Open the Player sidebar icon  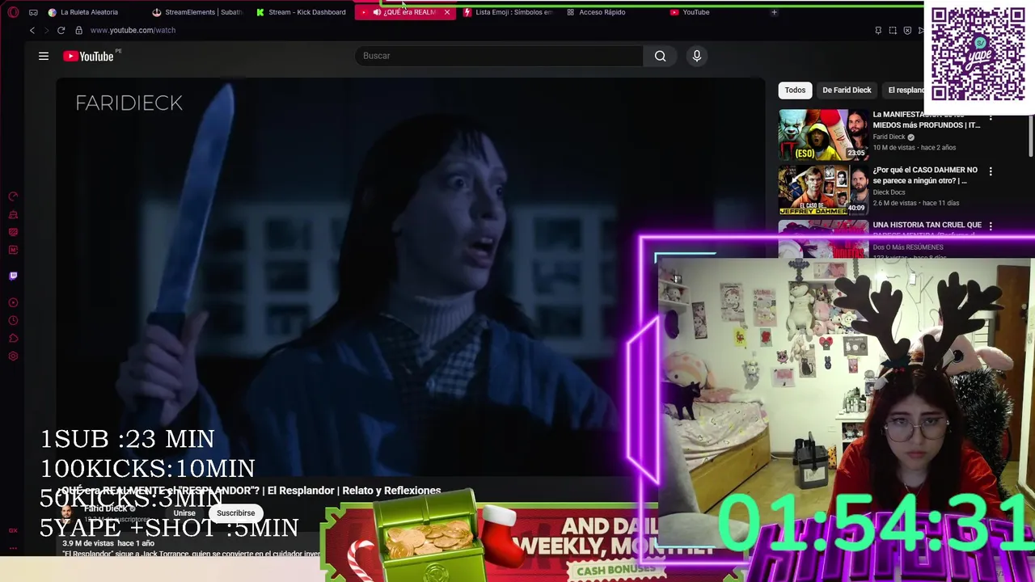(13, 302)
